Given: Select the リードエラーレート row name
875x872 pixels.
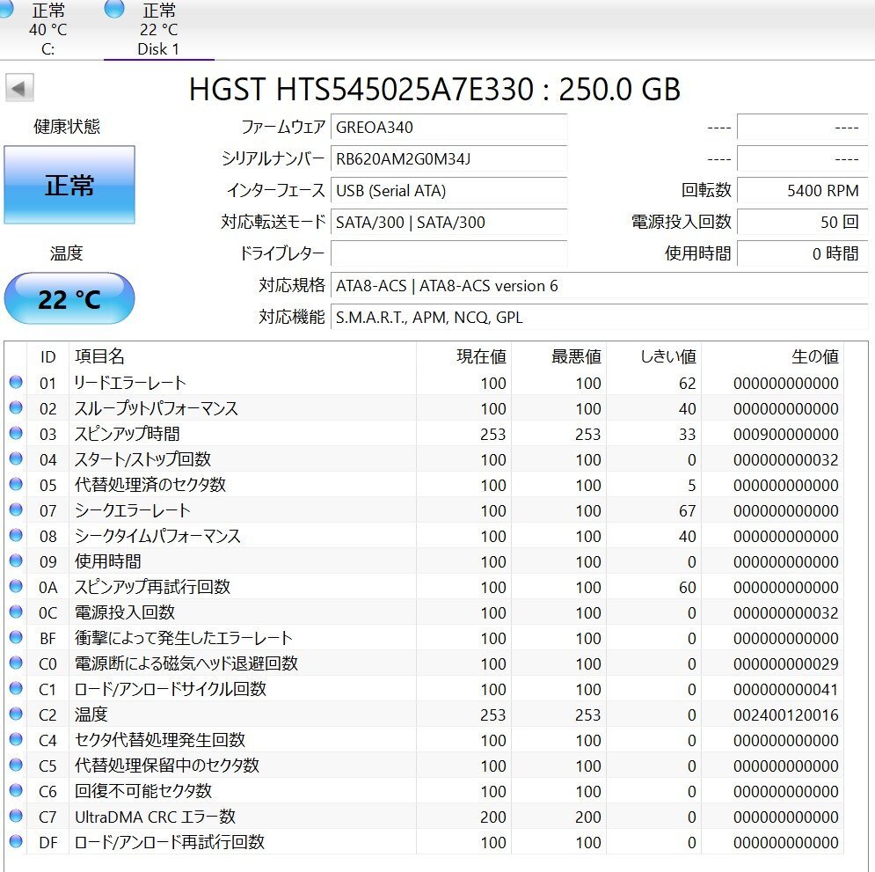Looking at the screenshot, I should point(130,383).
